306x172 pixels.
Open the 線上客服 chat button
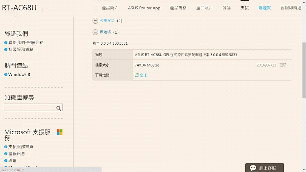coord(265,168)
